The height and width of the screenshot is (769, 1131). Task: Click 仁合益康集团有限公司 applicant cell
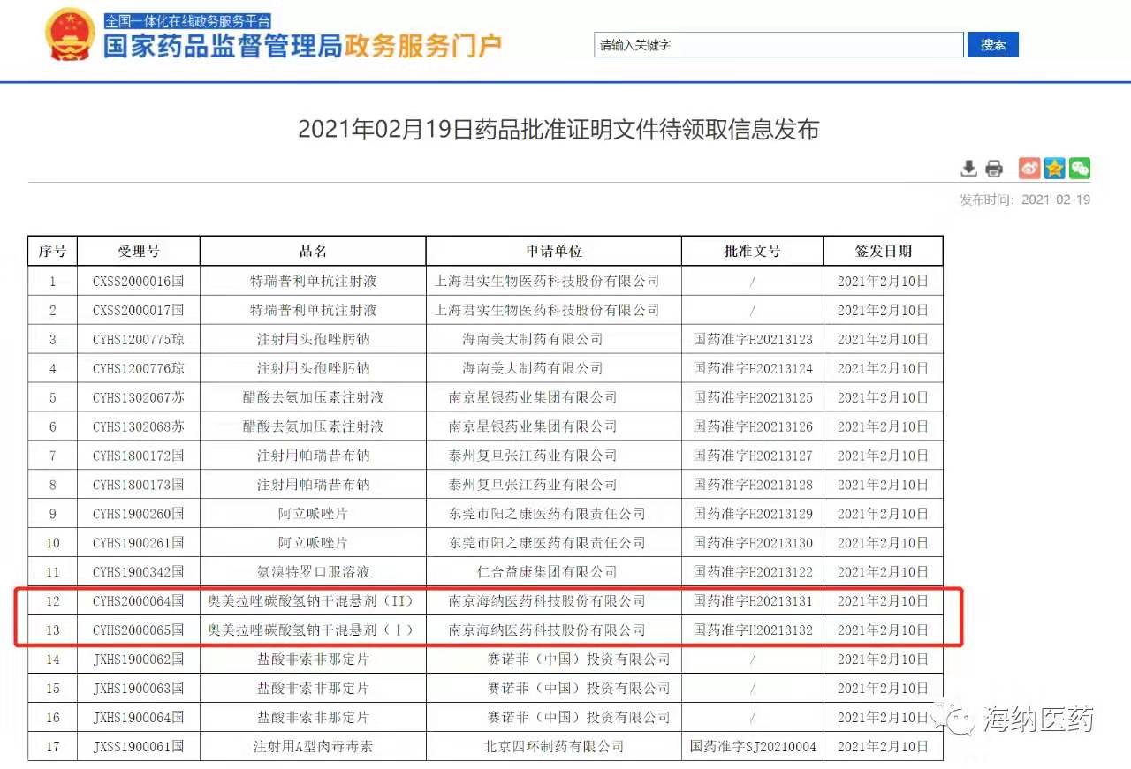547,572
